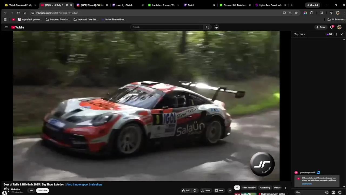
Task: Open Learn more link in chat notice
Action: pyautogui.click(x=307, y=184)
